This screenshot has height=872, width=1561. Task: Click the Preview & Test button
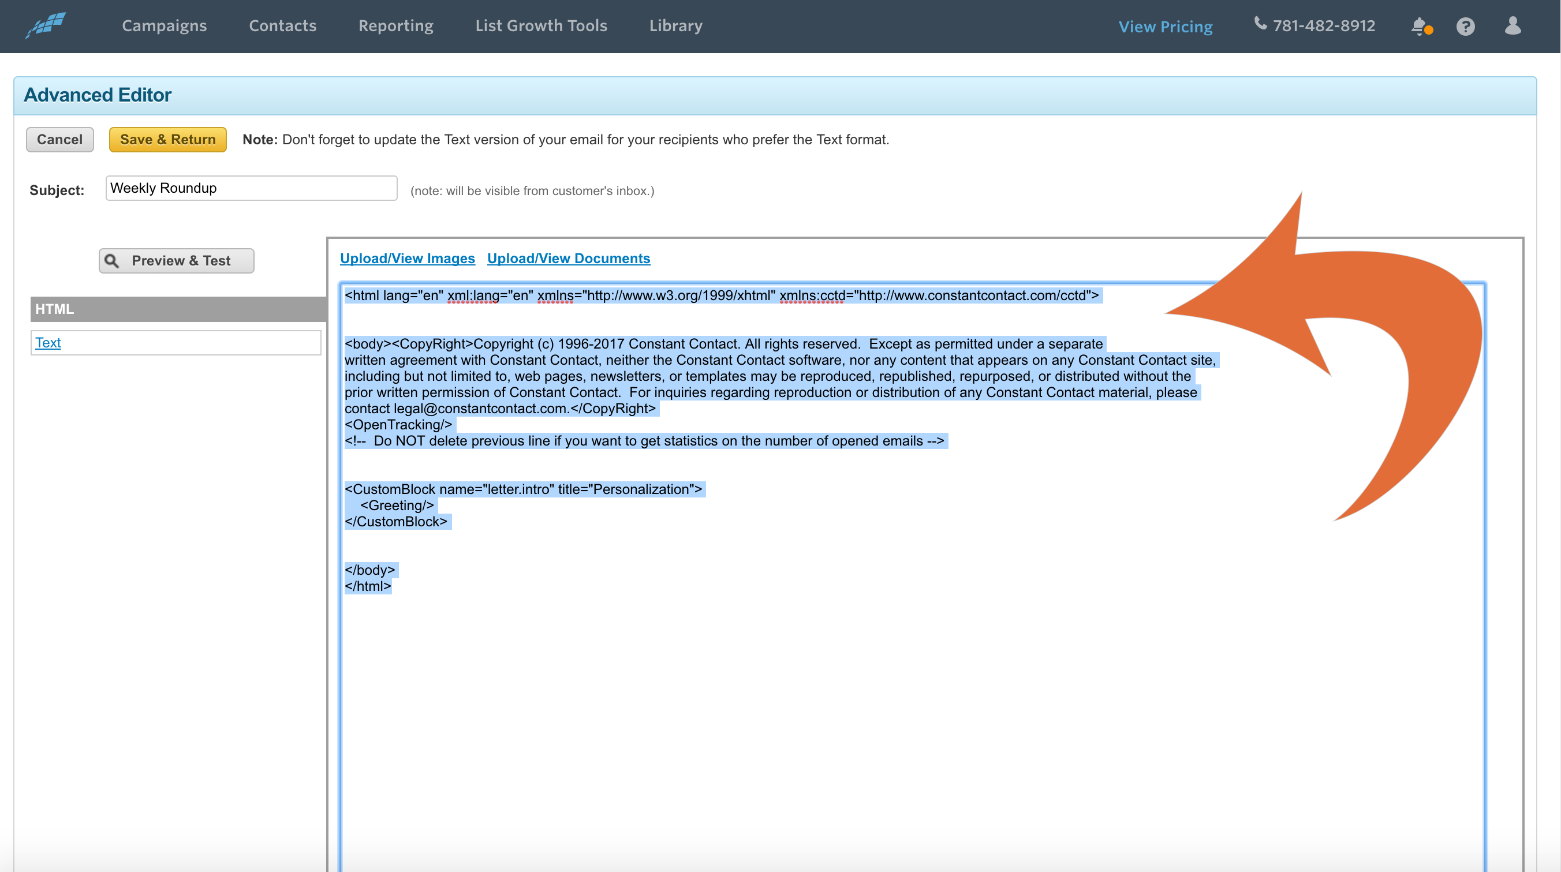point(176,261)
